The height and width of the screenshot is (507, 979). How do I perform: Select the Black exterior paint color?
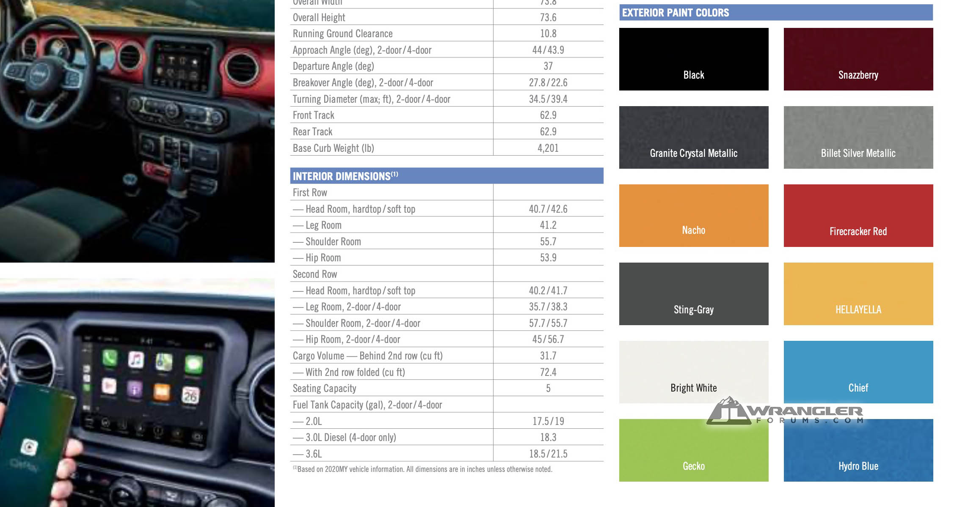[693, 59]
